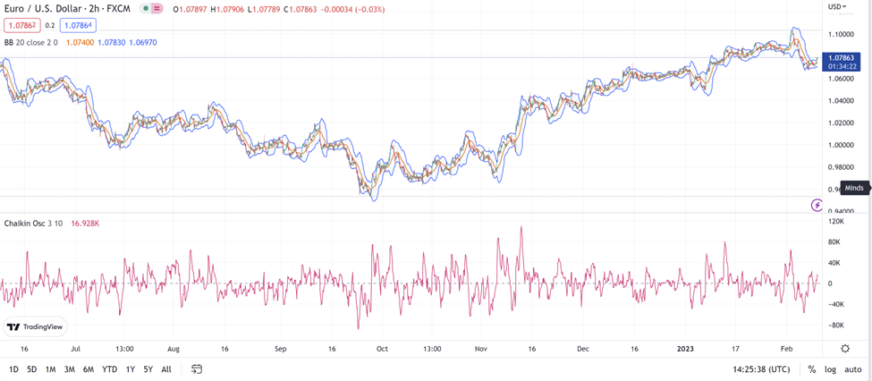Click the TradingView logo badge
The width and height of the screenshot is (872, 381).
pyautogui.click(x=36, y=327)
